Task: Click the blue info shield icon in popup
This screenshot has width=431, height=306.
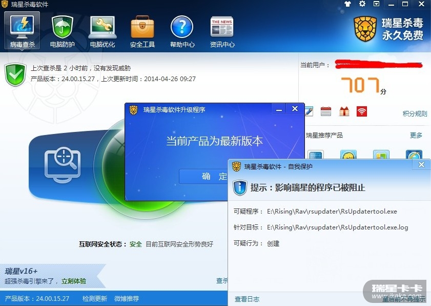Action: [240, 187]
